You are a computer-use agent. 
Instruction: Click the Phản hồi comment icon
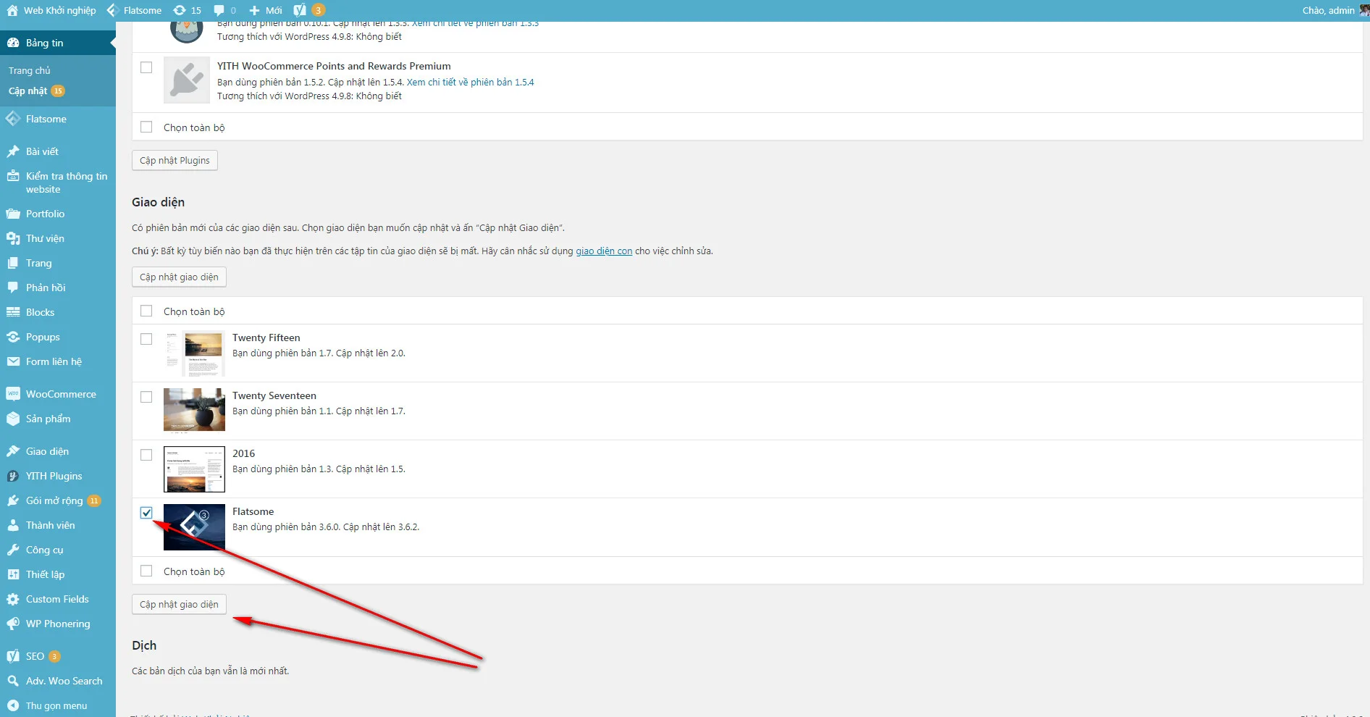pyautogui.click(x=13, y=288)
